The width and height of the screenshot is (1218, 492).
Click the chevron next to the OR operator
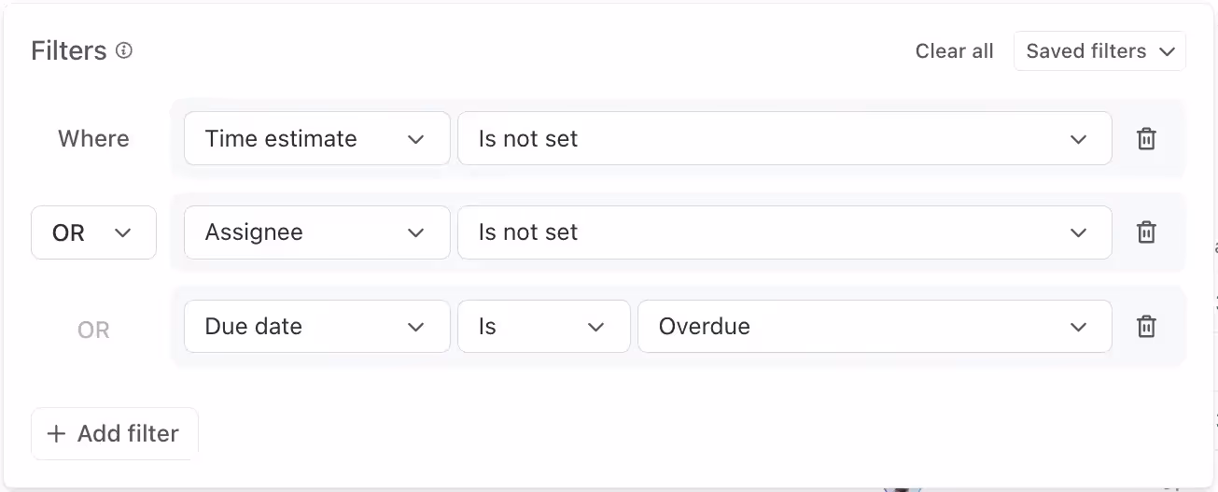[x=122, y=233]
